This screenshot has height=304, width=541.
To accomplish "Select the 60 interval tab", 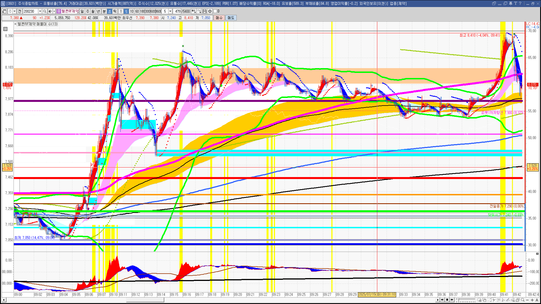I will click(137, 11).
